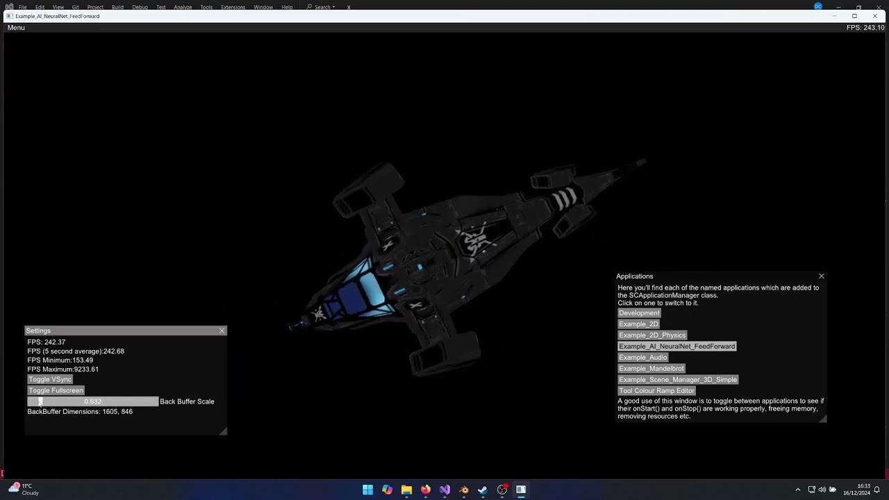Open battery status in the system tray
Screen dimensions: 889x500
tap(833, 490)
